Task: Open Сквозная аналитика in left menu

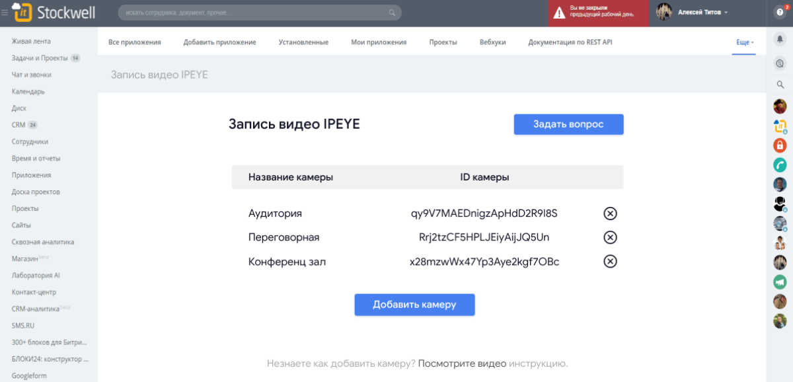Action: pos(43,242)
